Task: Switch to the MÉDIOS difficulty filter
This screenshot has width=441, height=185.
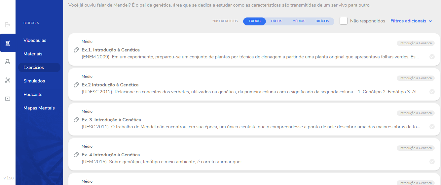Action: pos(299,21)
